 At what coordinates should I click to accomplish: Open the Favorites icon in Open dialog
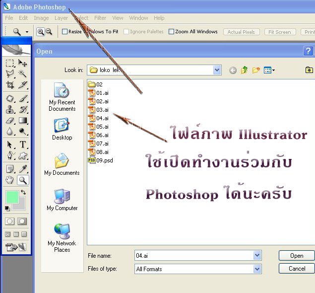tap(309, 70)
